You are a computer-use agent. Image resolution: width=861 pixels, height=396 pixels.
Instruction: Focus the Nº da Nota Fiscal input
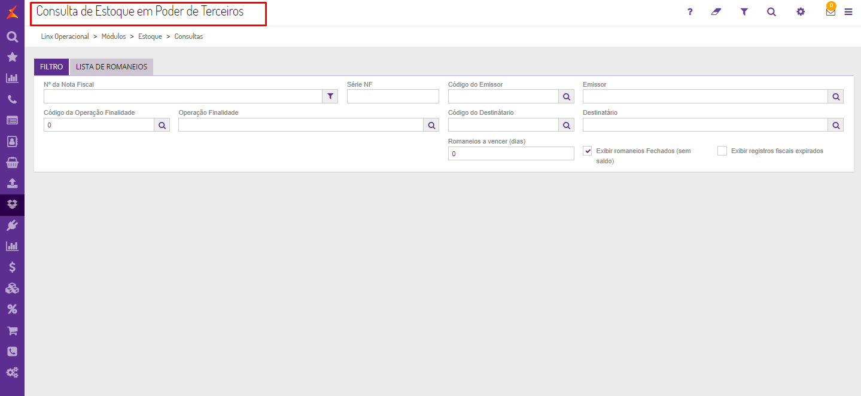coord(183,96)
